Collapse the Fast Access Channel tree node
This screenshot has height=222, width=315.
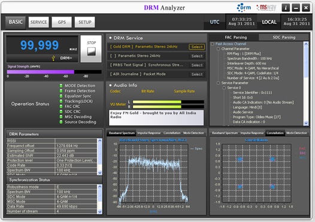pos(213,44)
